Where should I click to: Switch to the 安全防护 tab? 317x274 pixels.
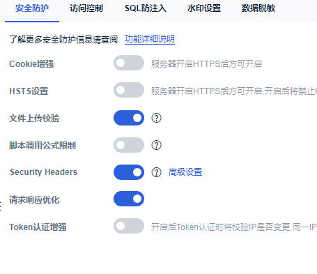click(x=32, y=8)
